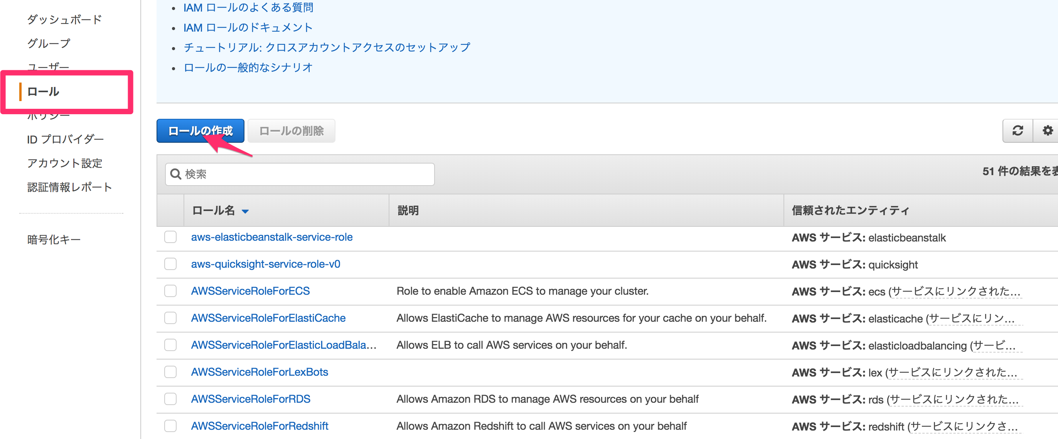
Task: Go to 認証情報レポート in the sidebar
Action: point(69,187)
